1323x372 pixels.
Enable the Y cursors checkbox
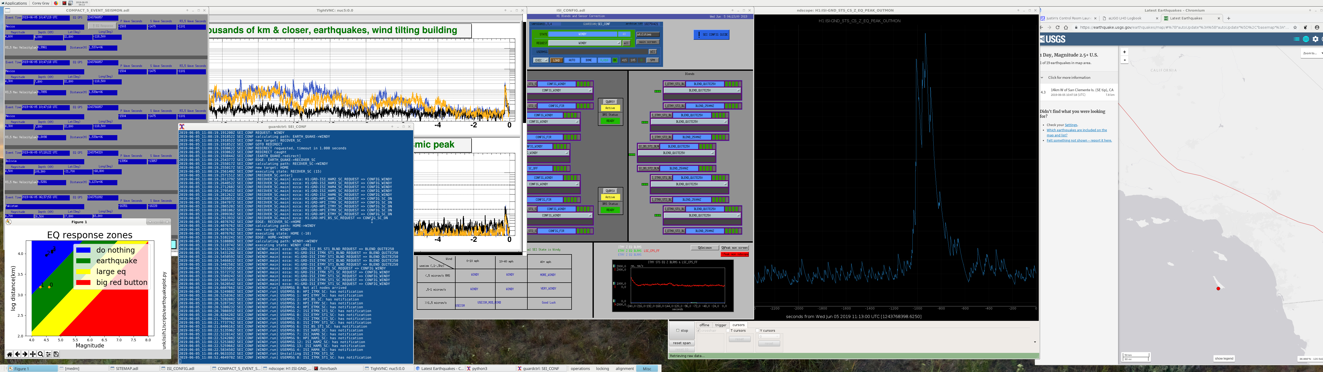click(758, 330)
